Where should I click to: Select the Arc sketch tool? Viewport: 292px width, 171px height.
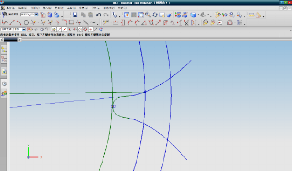[18, 23]
